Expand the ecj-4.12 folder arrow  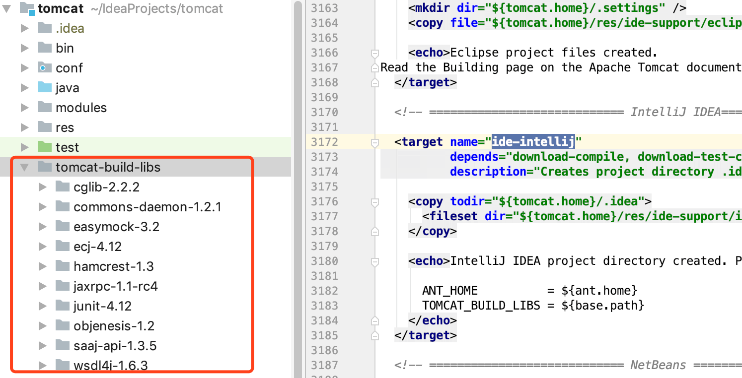[x=43, y=247]
